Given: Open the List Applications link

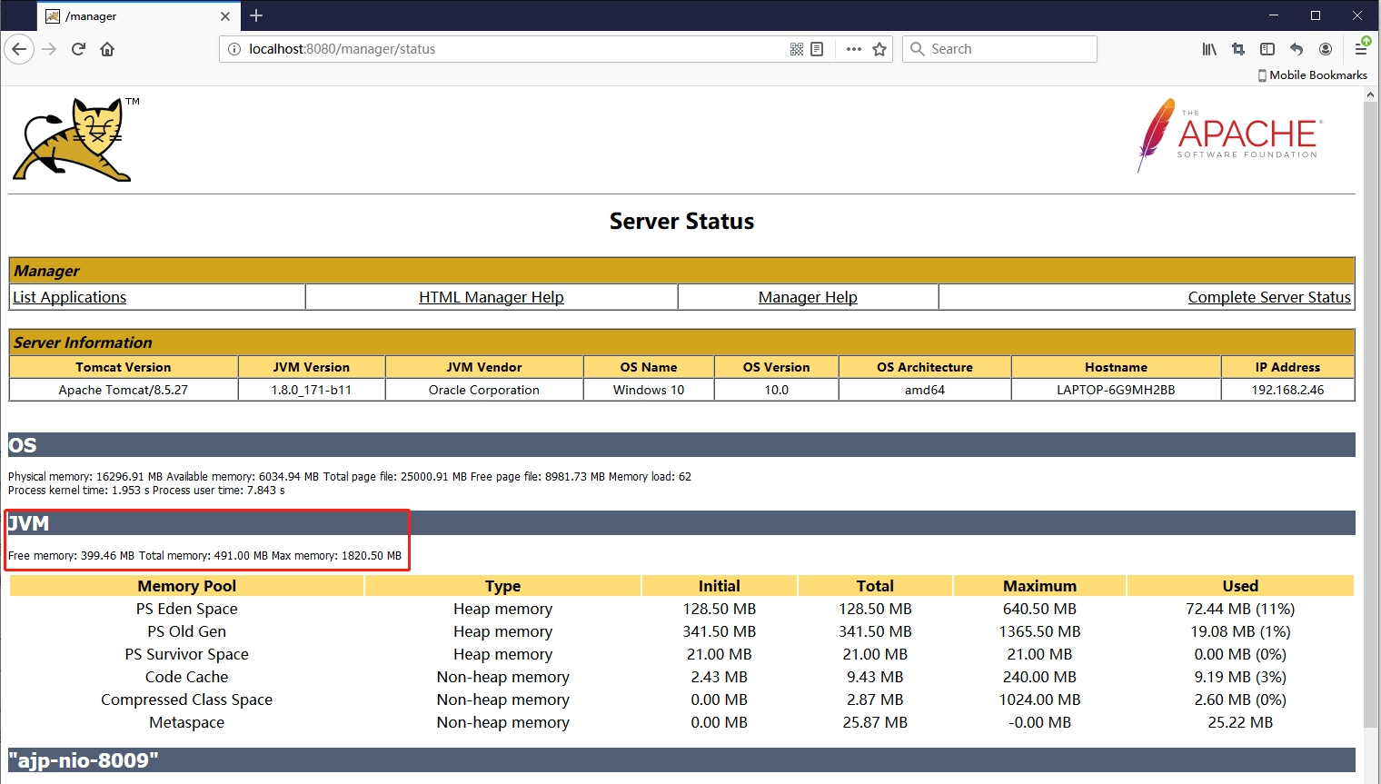Looking at the screenshot, I should click(70, 297).
